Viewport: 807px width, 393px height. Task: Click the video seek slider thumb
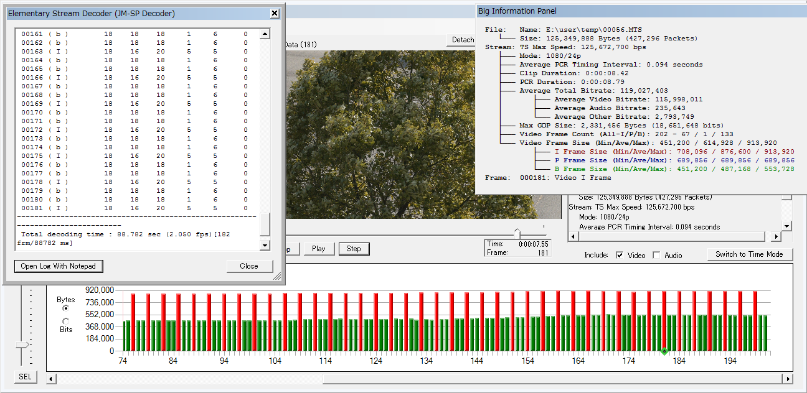tap(517, 233)
